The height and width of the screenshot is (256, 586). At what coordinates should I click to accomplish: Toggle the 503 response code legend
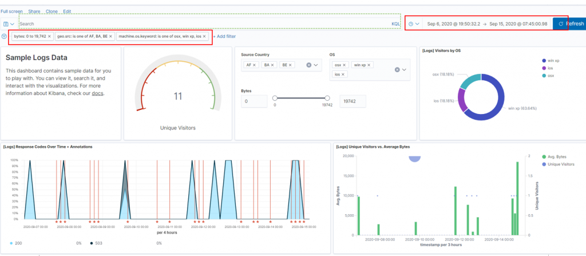coord(96,243)
